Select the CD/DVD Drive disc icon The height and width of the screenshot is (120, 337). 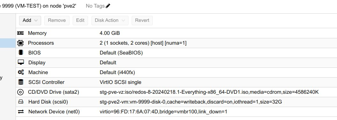click(20, 92)
